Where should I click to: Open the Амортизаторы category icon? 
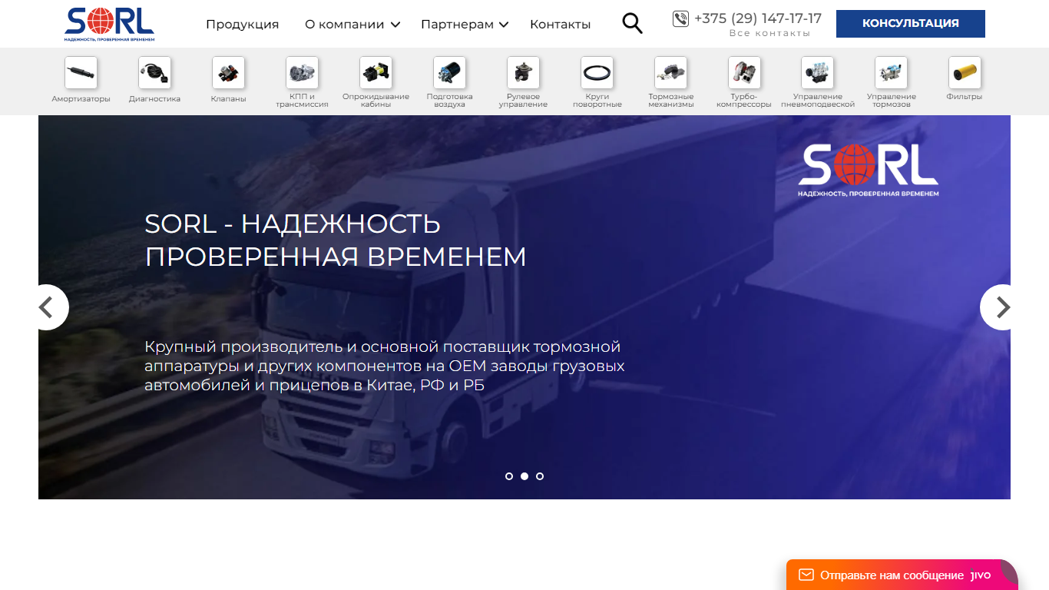[x=81, y=73]
